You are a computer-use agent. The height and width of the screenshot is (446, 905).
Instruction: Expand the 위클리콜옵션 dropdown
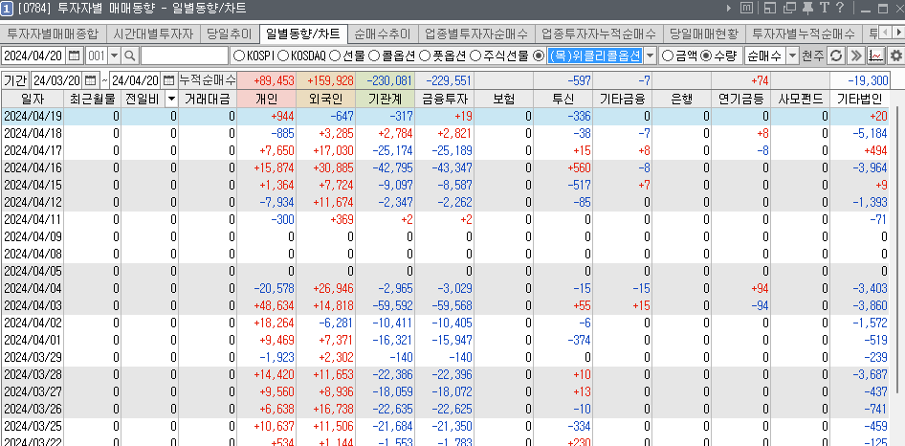(x=650, y=56)
